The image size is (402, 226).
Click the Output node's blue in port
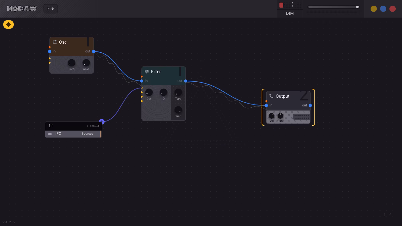pyautogui.click(x=266, y=105)
